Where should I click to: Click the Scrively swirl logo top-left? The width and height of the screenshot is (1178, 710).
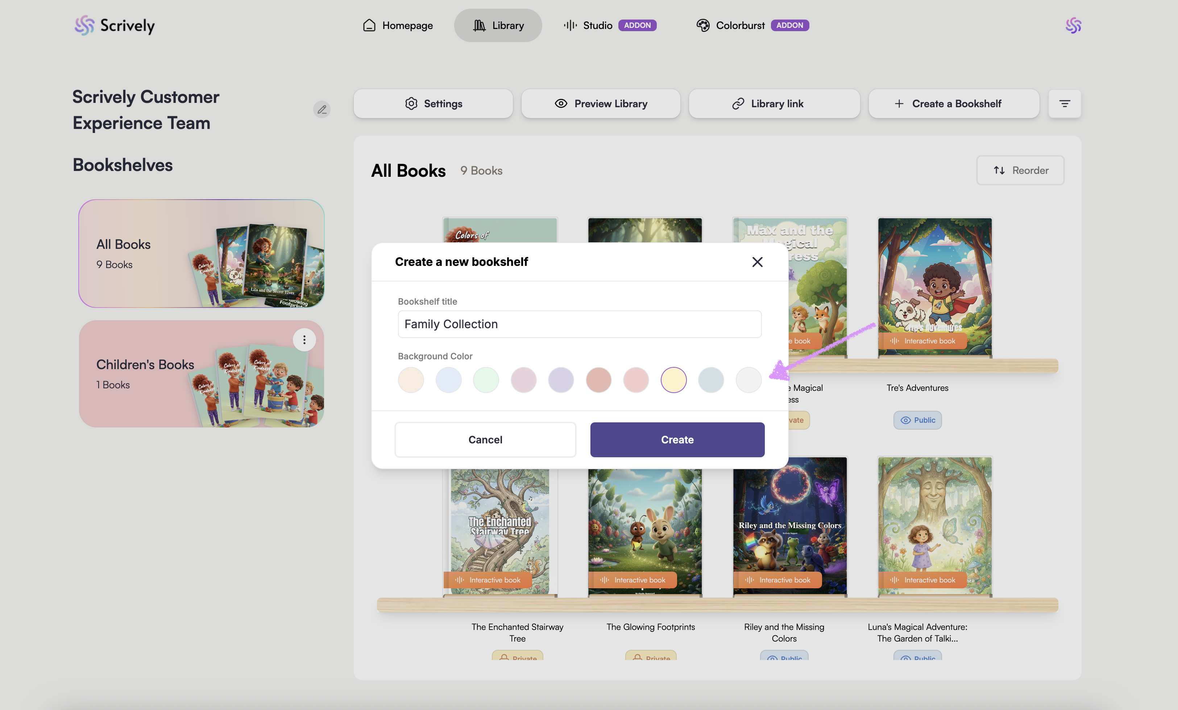coord(84,25)
